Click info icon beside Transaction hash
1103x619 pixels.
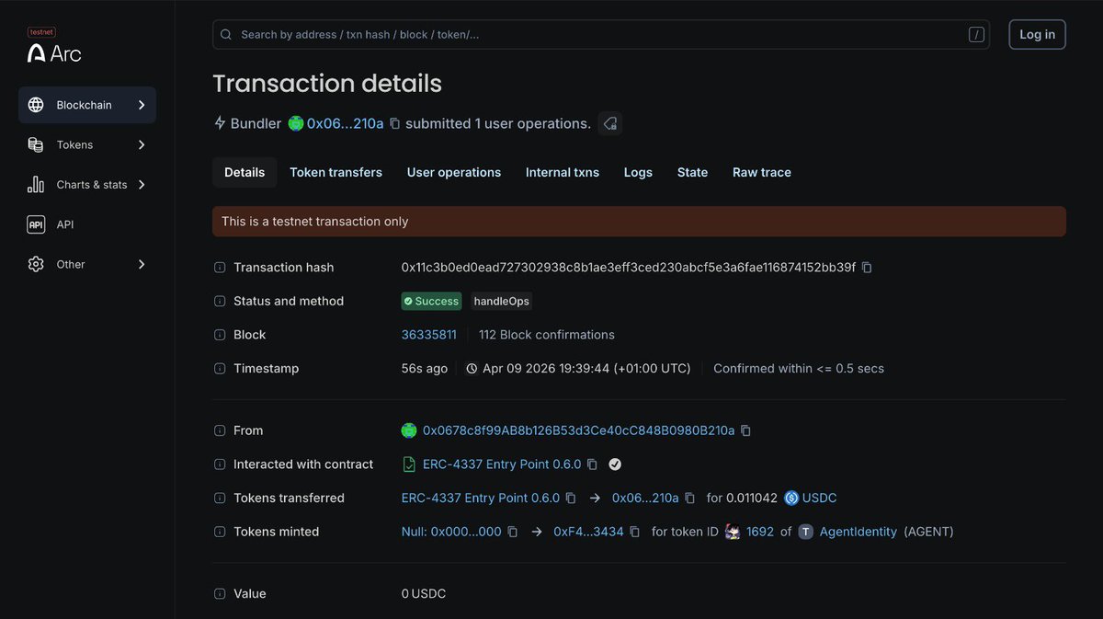point(220,268)
